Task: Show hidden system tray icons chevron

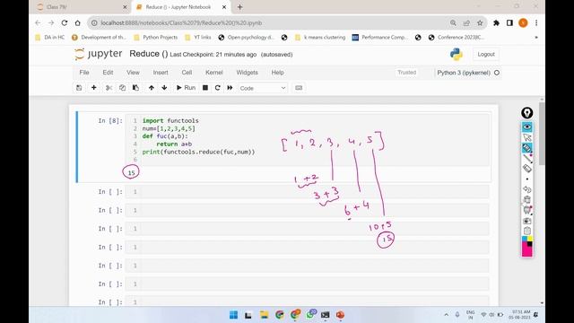Action: tap(446, 315)
